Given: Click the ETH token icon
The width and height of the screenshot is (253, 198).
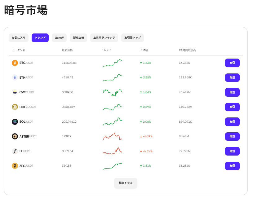Looking at the screenshot, I should pyautogui.click(x=14, y=77).
